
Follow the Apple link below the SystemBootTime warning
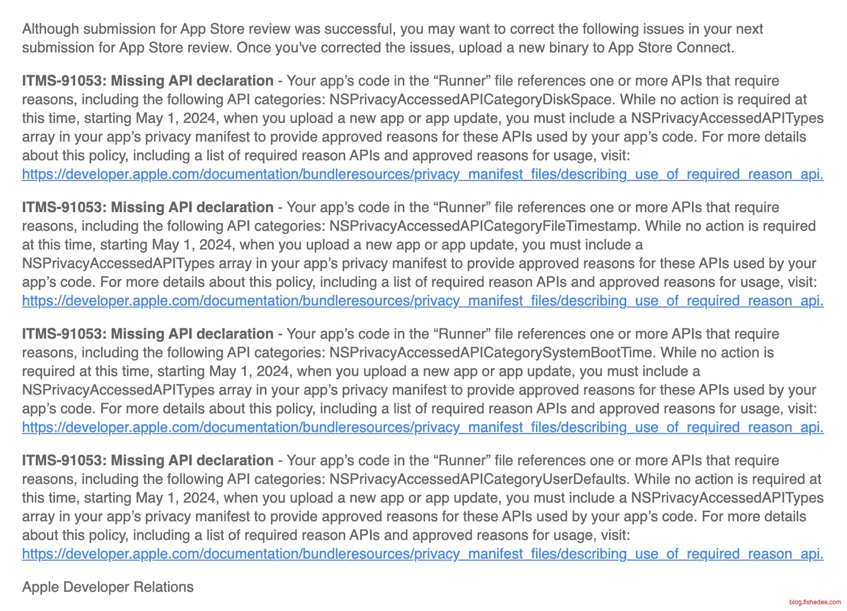click(x=422, y=427)
